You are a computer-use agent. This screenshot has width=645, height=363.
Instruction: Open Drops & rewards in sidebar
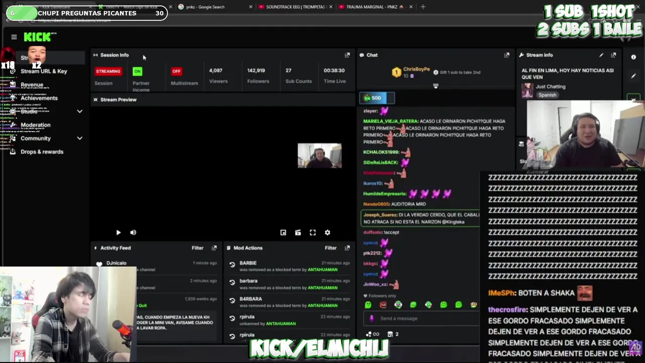pyautogui.click(x=42, y=152)
